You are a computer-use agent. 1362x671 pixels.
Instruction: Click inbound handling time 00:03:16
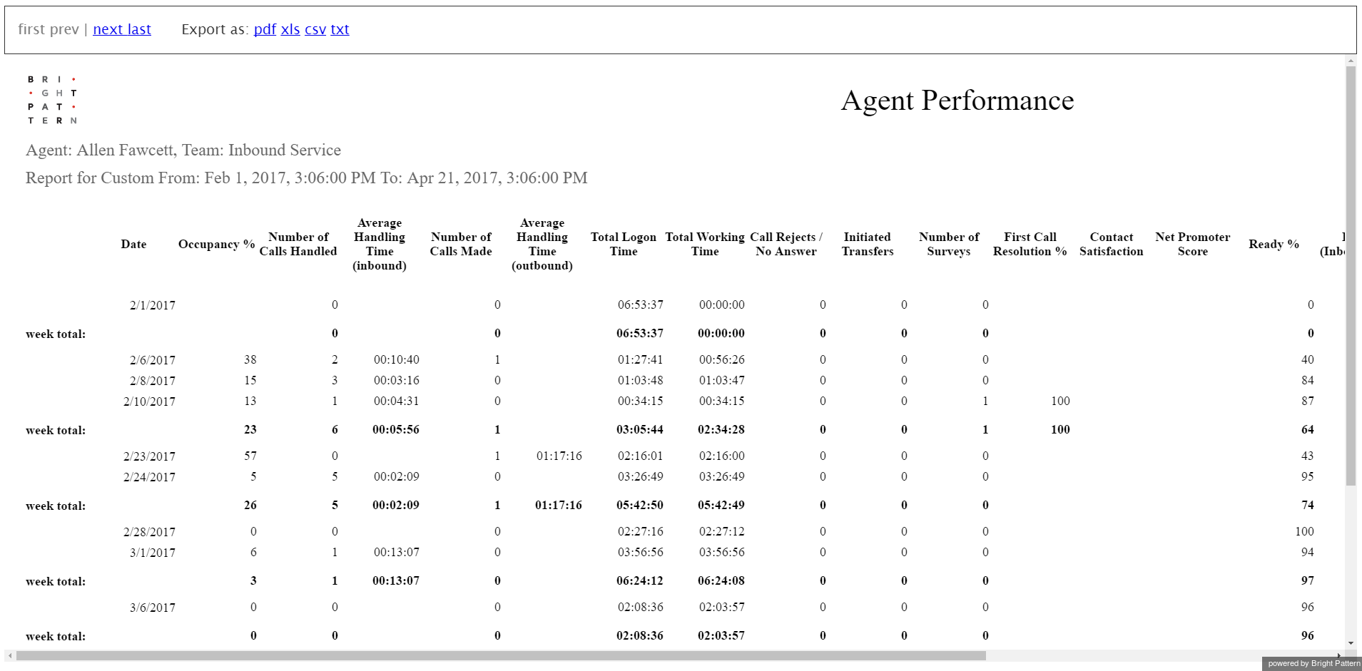coord(397,381)
